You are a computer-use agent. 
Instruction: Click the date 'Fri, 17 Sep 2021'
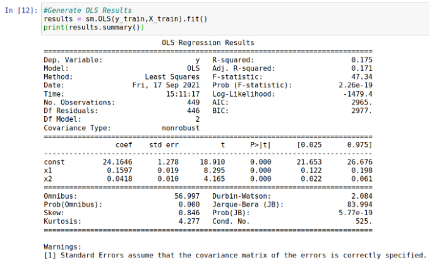click(166, 85)
